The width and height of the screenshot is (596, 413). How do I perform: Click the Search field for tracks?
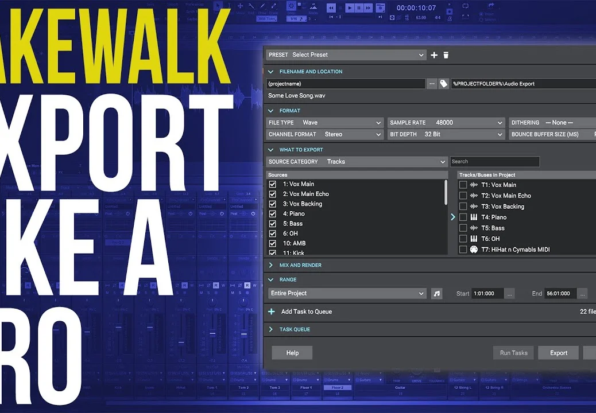tap(494, 162)
